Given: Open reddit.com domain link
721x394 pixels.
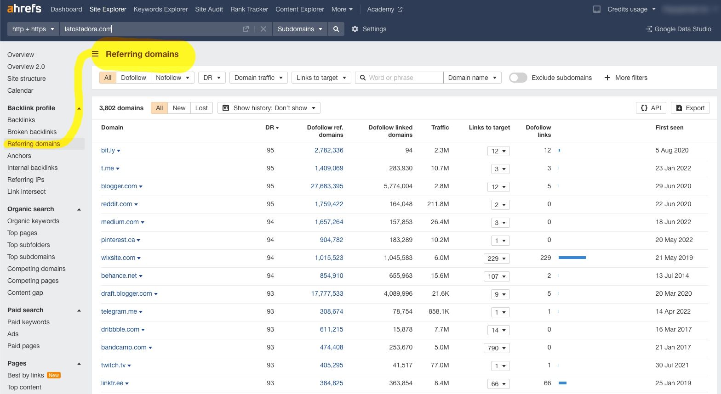Looking at the screenshot, I should [117, 204].
